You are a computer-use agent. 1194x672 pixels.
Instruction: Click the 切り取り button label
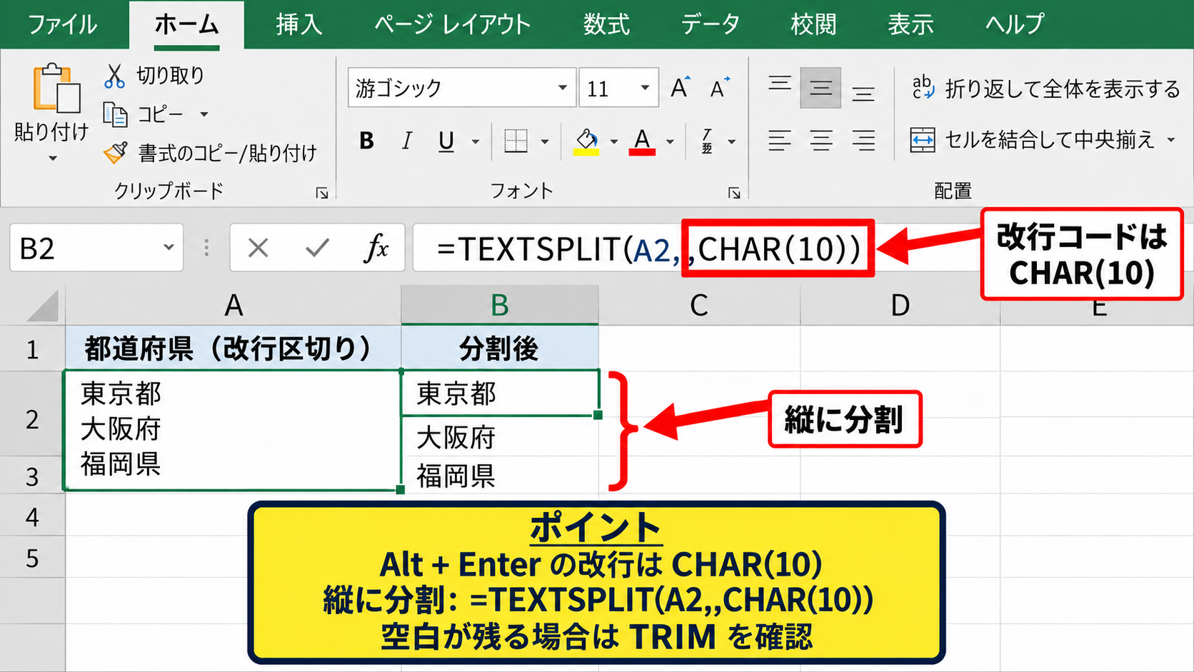pyautogui.click(x=171, y=76)
